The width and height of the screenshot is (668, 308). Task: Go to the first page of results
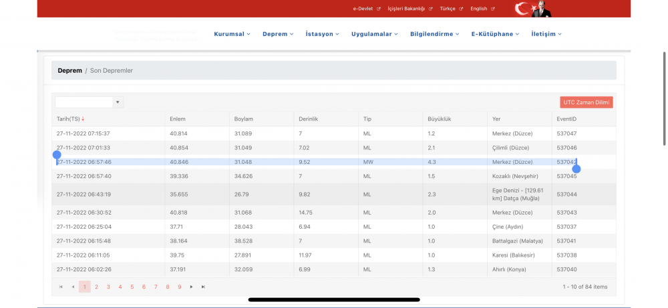(x=61, y=287)
